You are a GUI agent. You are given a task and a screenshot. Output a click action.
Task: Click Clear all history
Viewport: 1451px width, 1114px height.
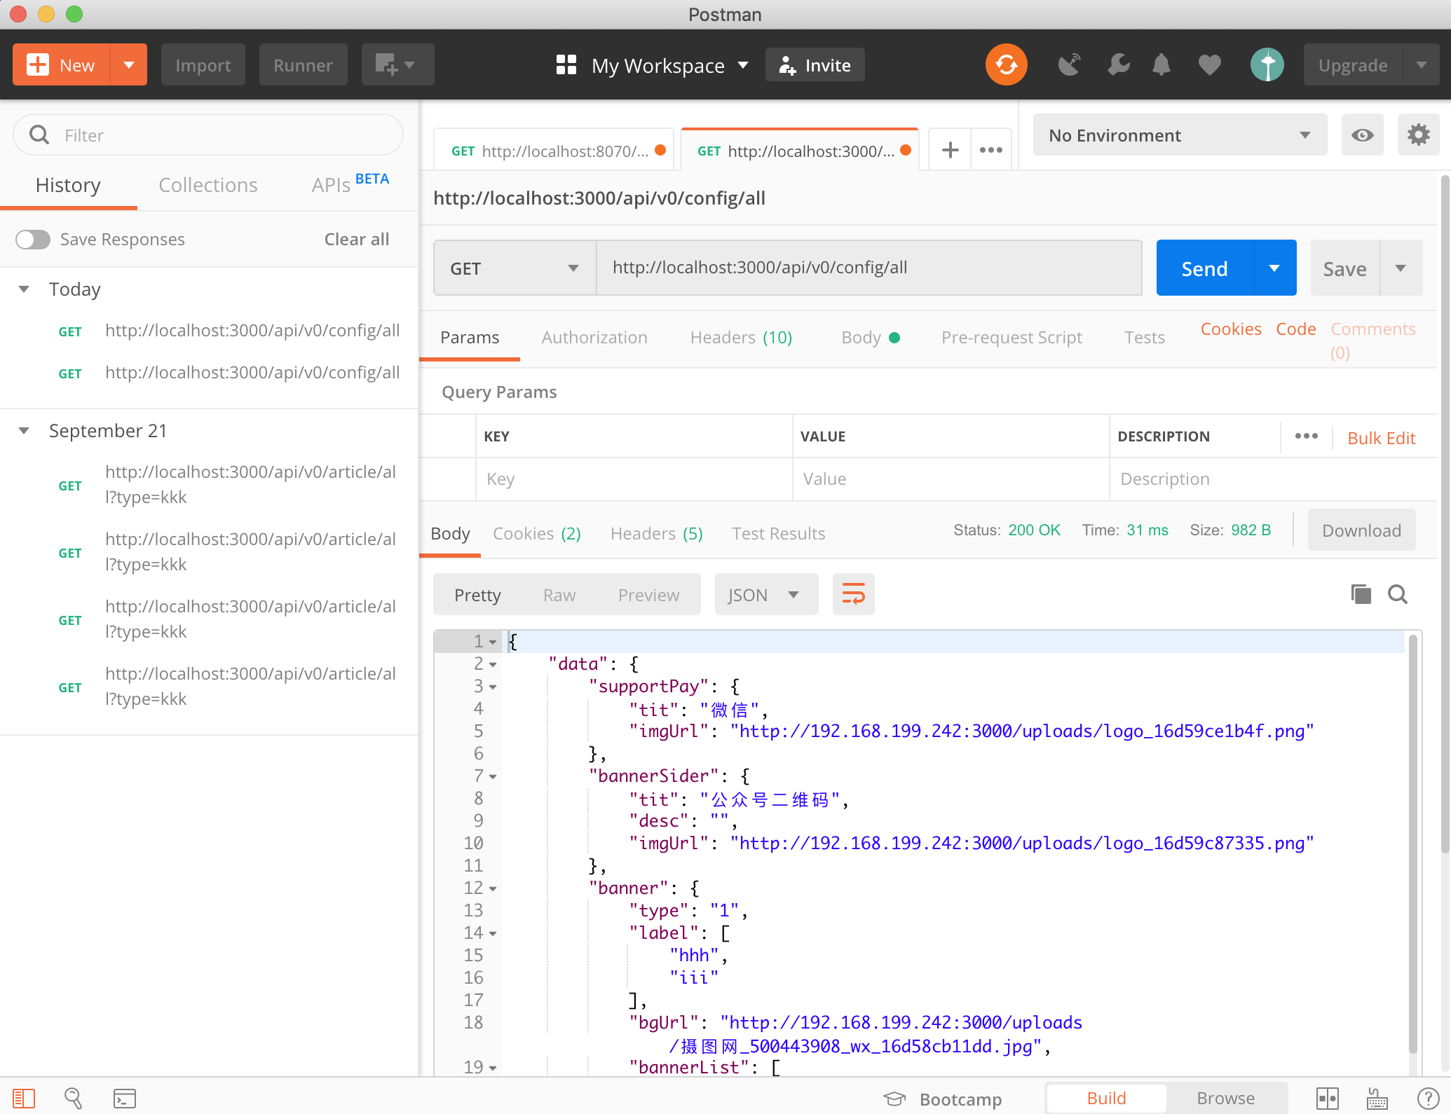coord(356,240)
